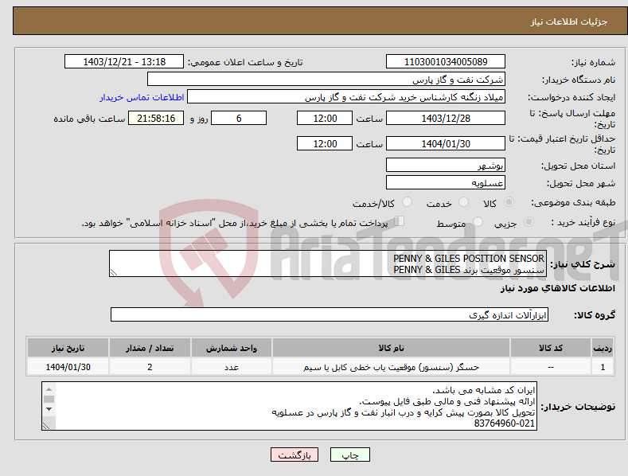This screenshot has height=476, width=628.
Task: Click the نام کالا column header
Action: [391, 348]
